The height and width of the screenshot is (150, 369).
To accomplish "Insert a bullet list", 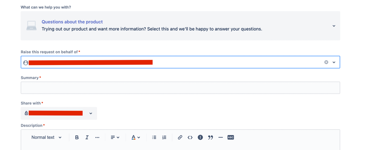I will [154, 137].
